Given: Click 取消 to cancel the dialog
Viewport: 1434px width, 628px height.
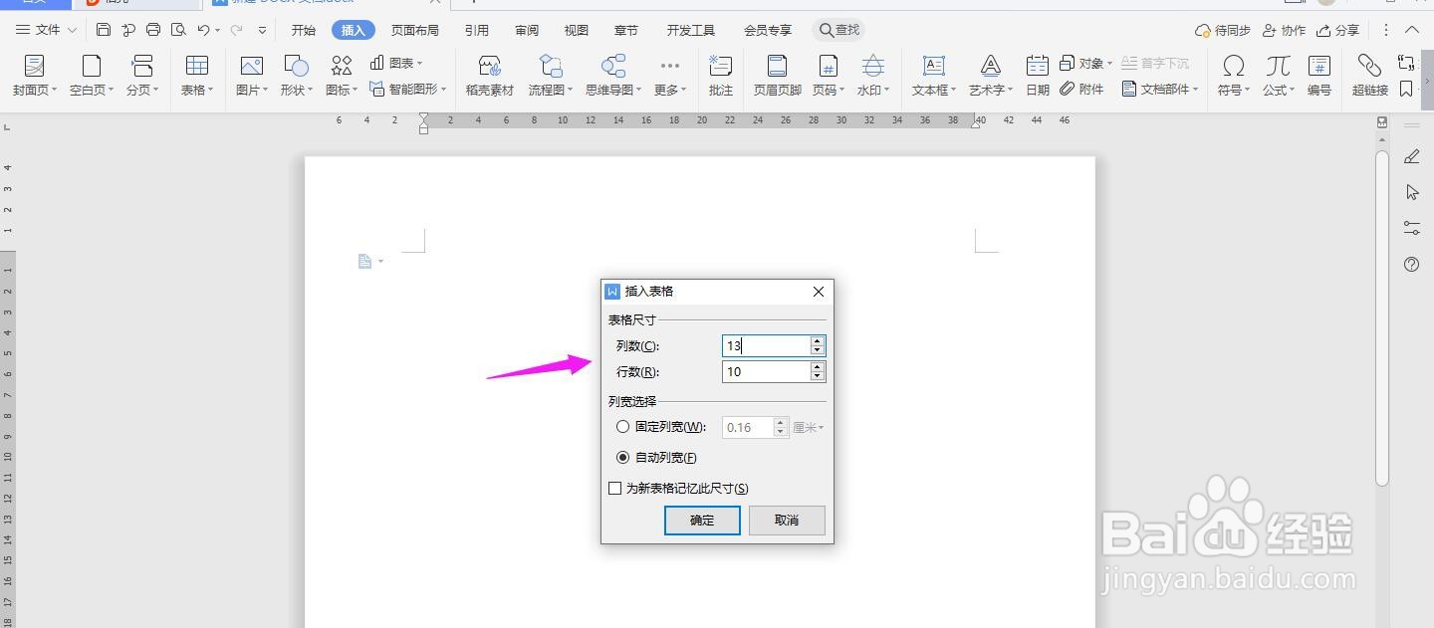Looking at the screenshot, I should (x=787, y=520).
